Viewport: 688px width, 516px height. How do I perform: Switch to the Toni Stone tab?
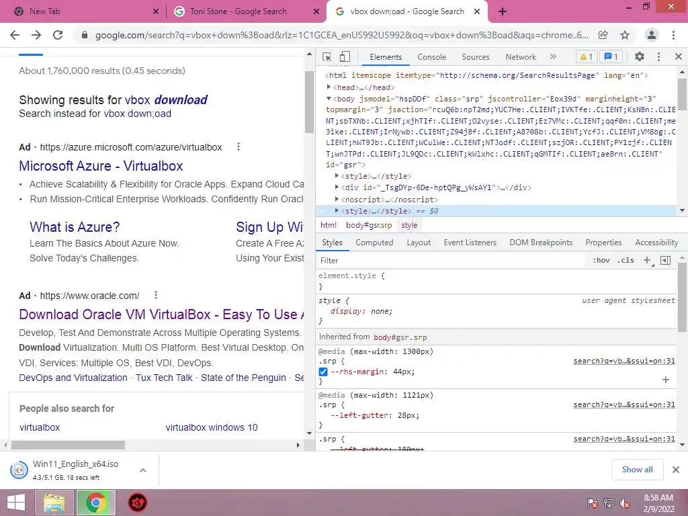(239, 11)
